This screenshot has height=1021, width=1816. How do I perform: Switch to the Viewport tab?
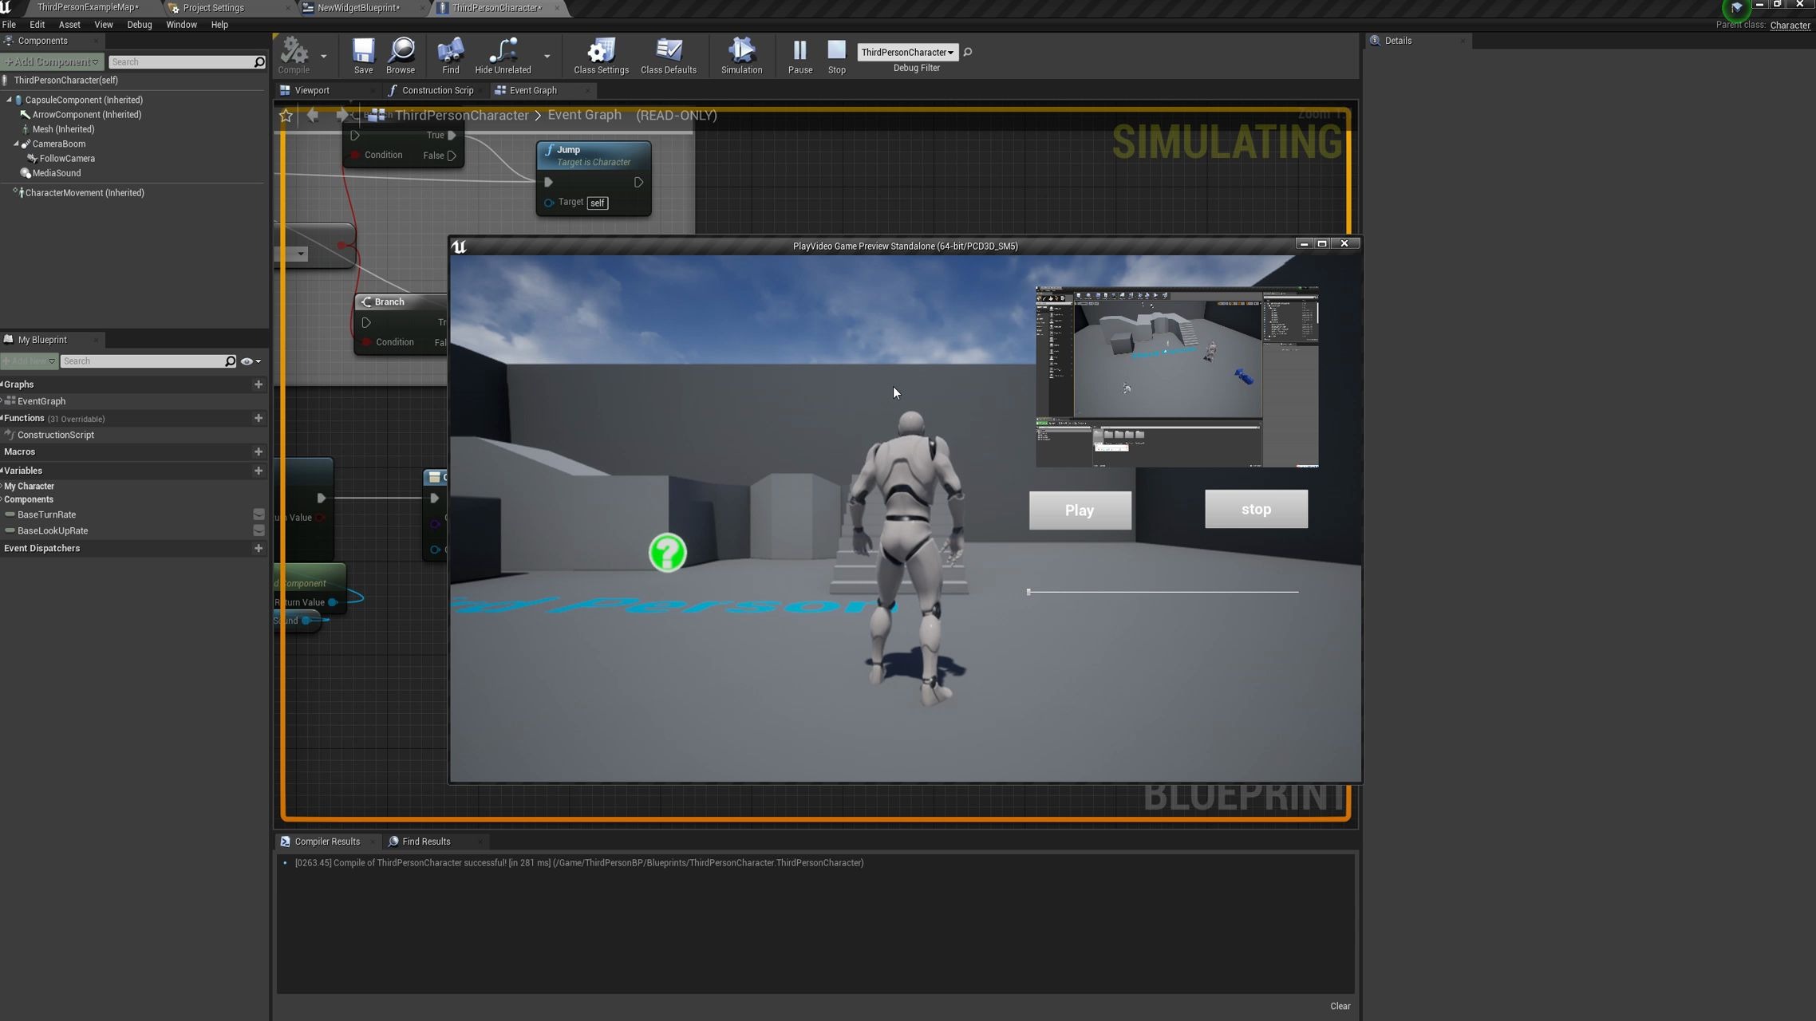pos(311,91)
